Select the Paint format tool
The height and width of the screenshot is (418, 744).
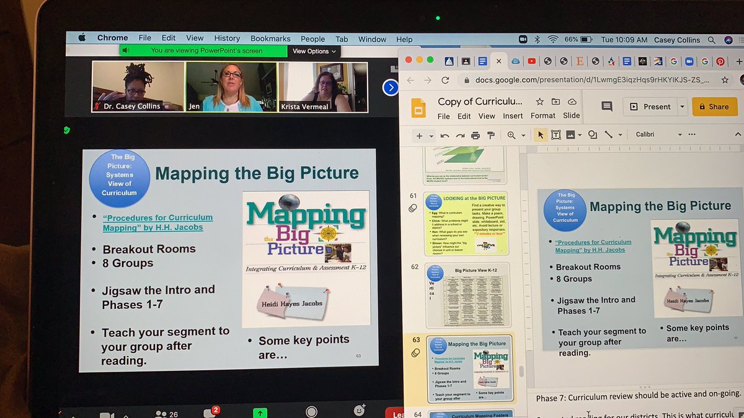tap(491, 135)
